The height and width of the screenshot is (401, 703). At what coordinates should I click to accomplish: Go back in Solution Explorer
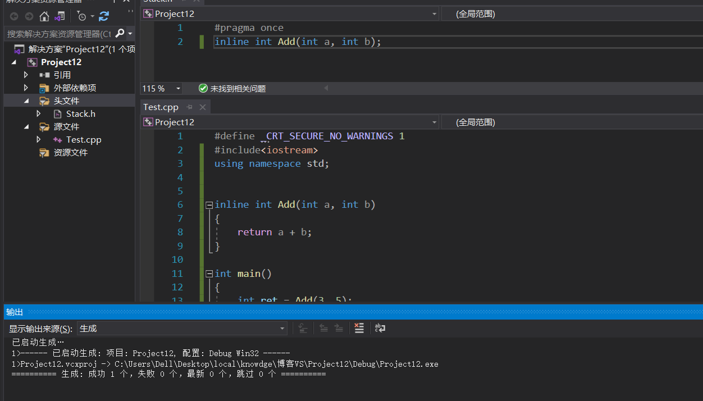tap(14, 16)
